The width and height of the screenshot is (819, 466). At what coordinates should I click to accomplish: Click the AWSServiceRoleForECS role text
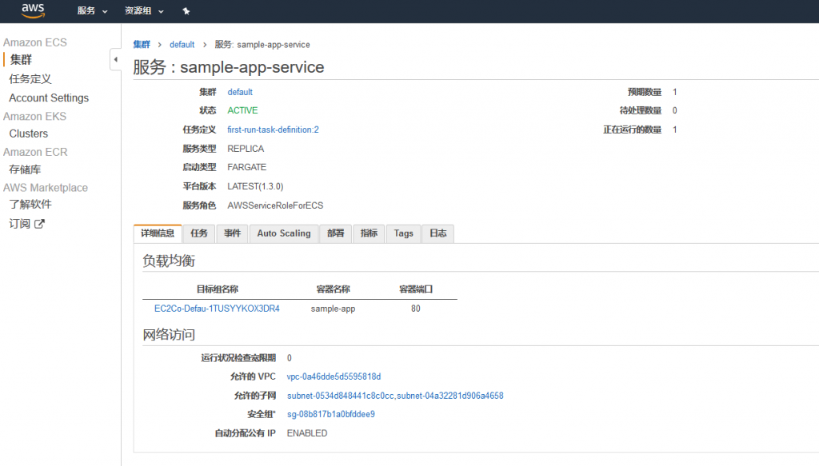(x=275, y=205)
